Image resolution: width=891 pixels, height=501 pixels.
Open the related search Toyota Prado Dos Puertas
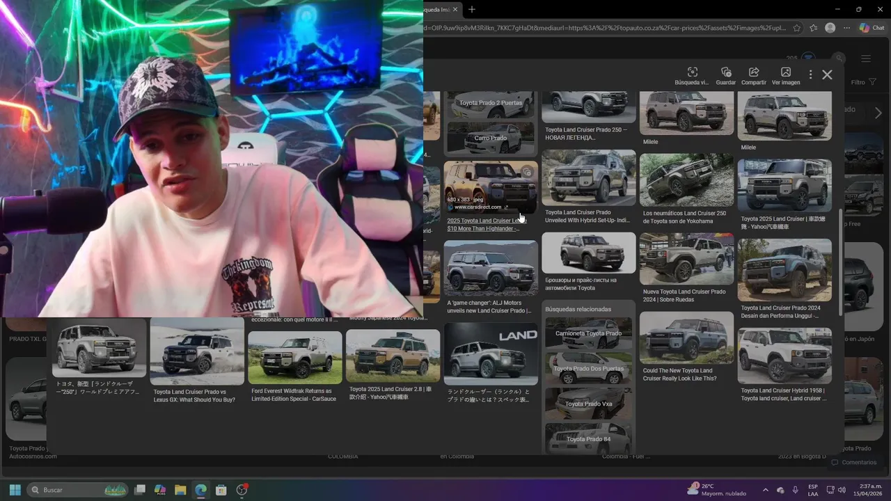click(x=588, y=369)
